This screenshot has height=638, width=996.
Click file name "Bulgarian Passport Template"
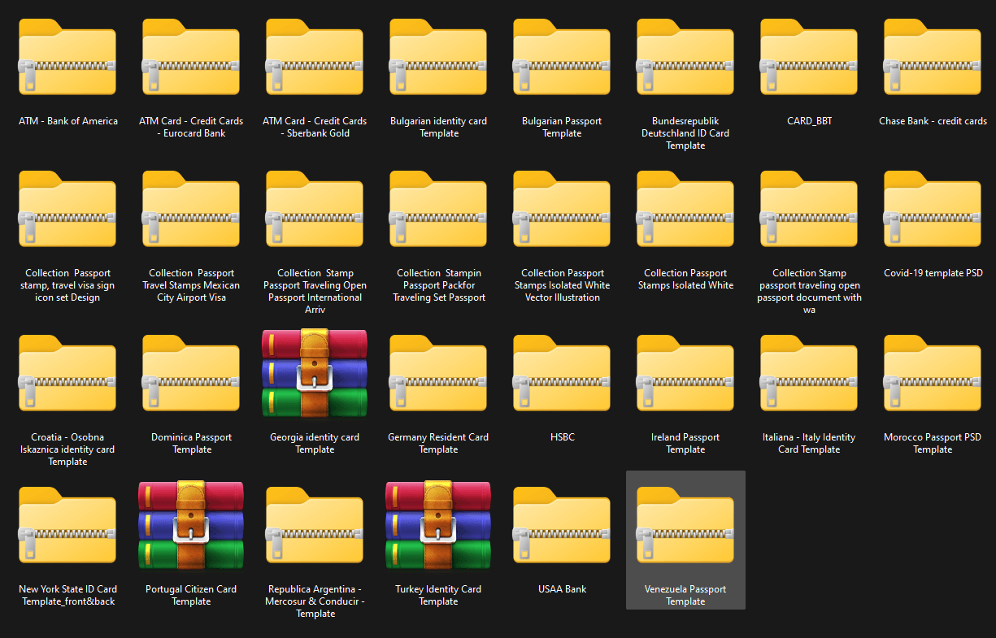pyautogui.click(x=562, y=127)
